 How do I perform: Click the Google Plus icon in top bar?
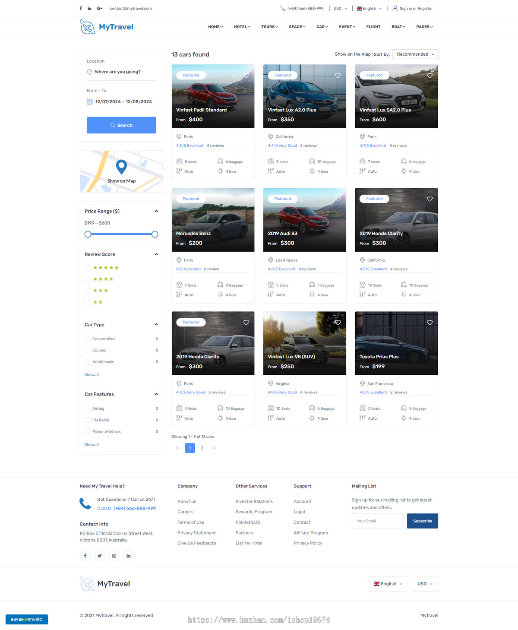point(100,8)
